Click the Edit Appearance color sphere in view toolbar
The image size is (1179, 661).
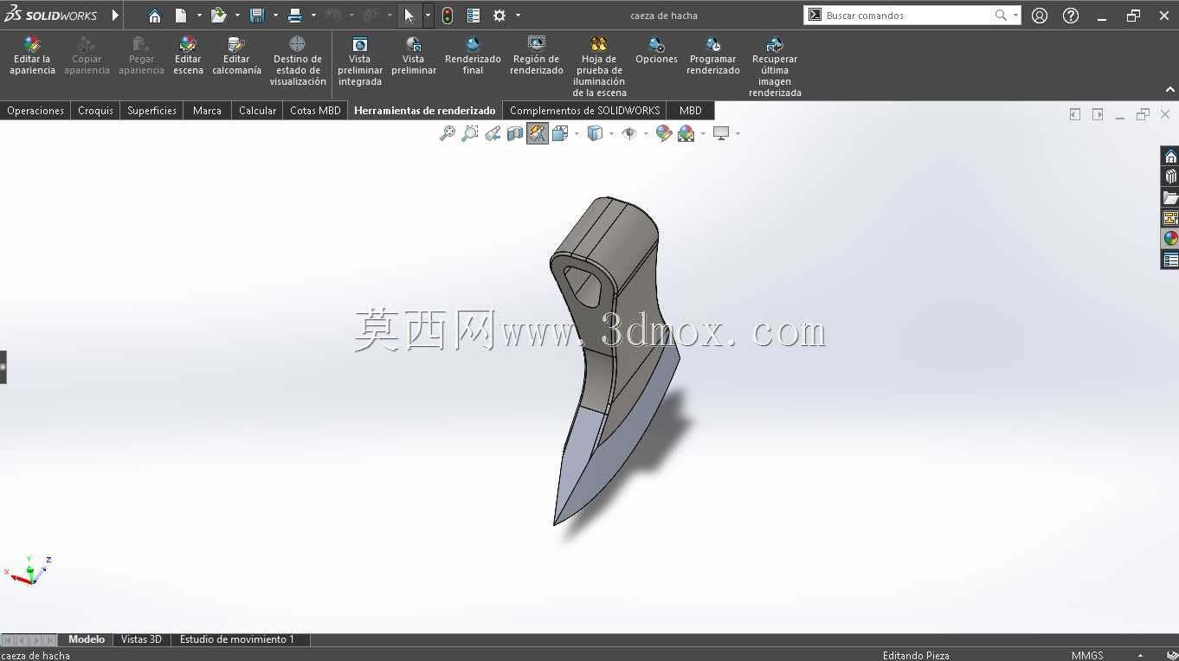click(x=664, y=133)
